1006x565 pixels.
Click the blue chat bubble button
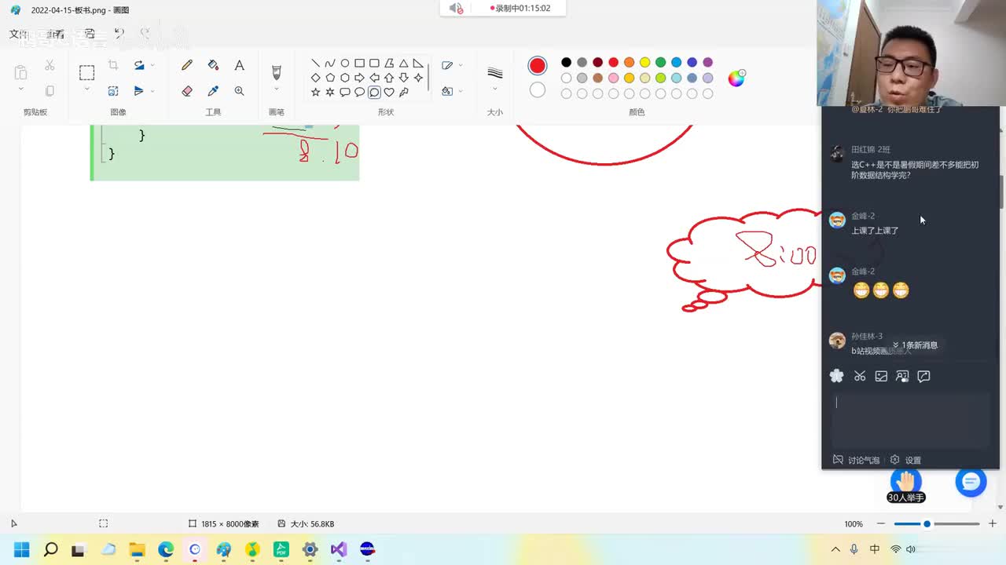click(x=971, y=481)
